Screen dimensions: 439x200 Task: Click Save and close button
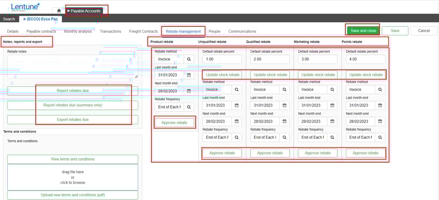[x=363, y=31]
